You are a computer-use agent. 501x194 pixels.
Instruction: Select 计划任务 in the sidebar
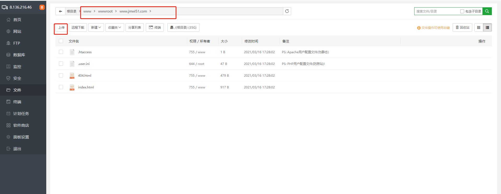(23, 113)
